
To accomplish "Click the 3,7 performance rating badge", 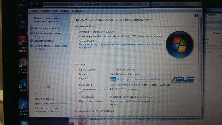I will [113, 79].
